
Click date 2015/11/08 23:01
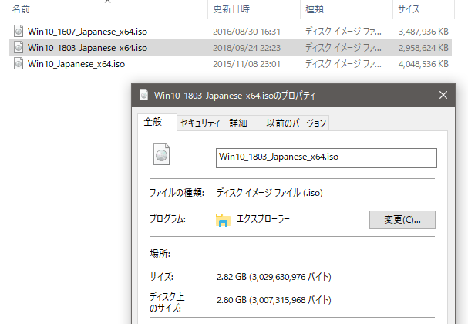(x=247, y=64)
